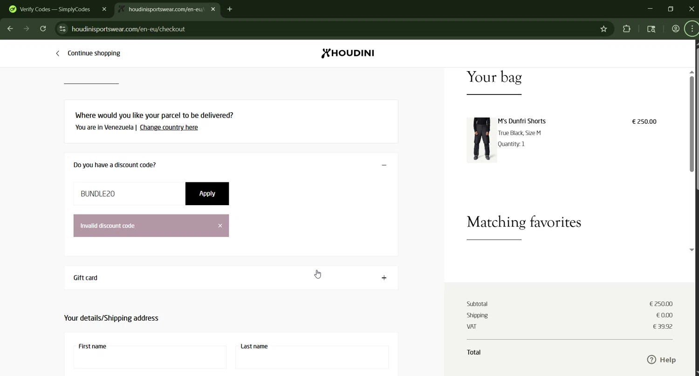Click the item price € 250.00

click(x=644, y=121)
